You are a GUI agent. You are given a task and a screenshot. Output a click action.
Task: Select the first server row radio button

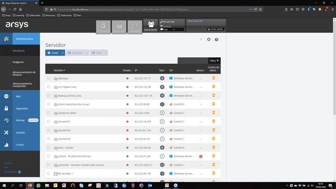tap(48, 78)
